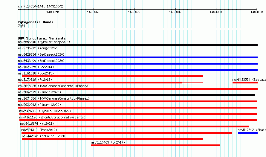Click the thin red esv2735212 variant line
Viewport: 266px width, 157px height.
137,51
